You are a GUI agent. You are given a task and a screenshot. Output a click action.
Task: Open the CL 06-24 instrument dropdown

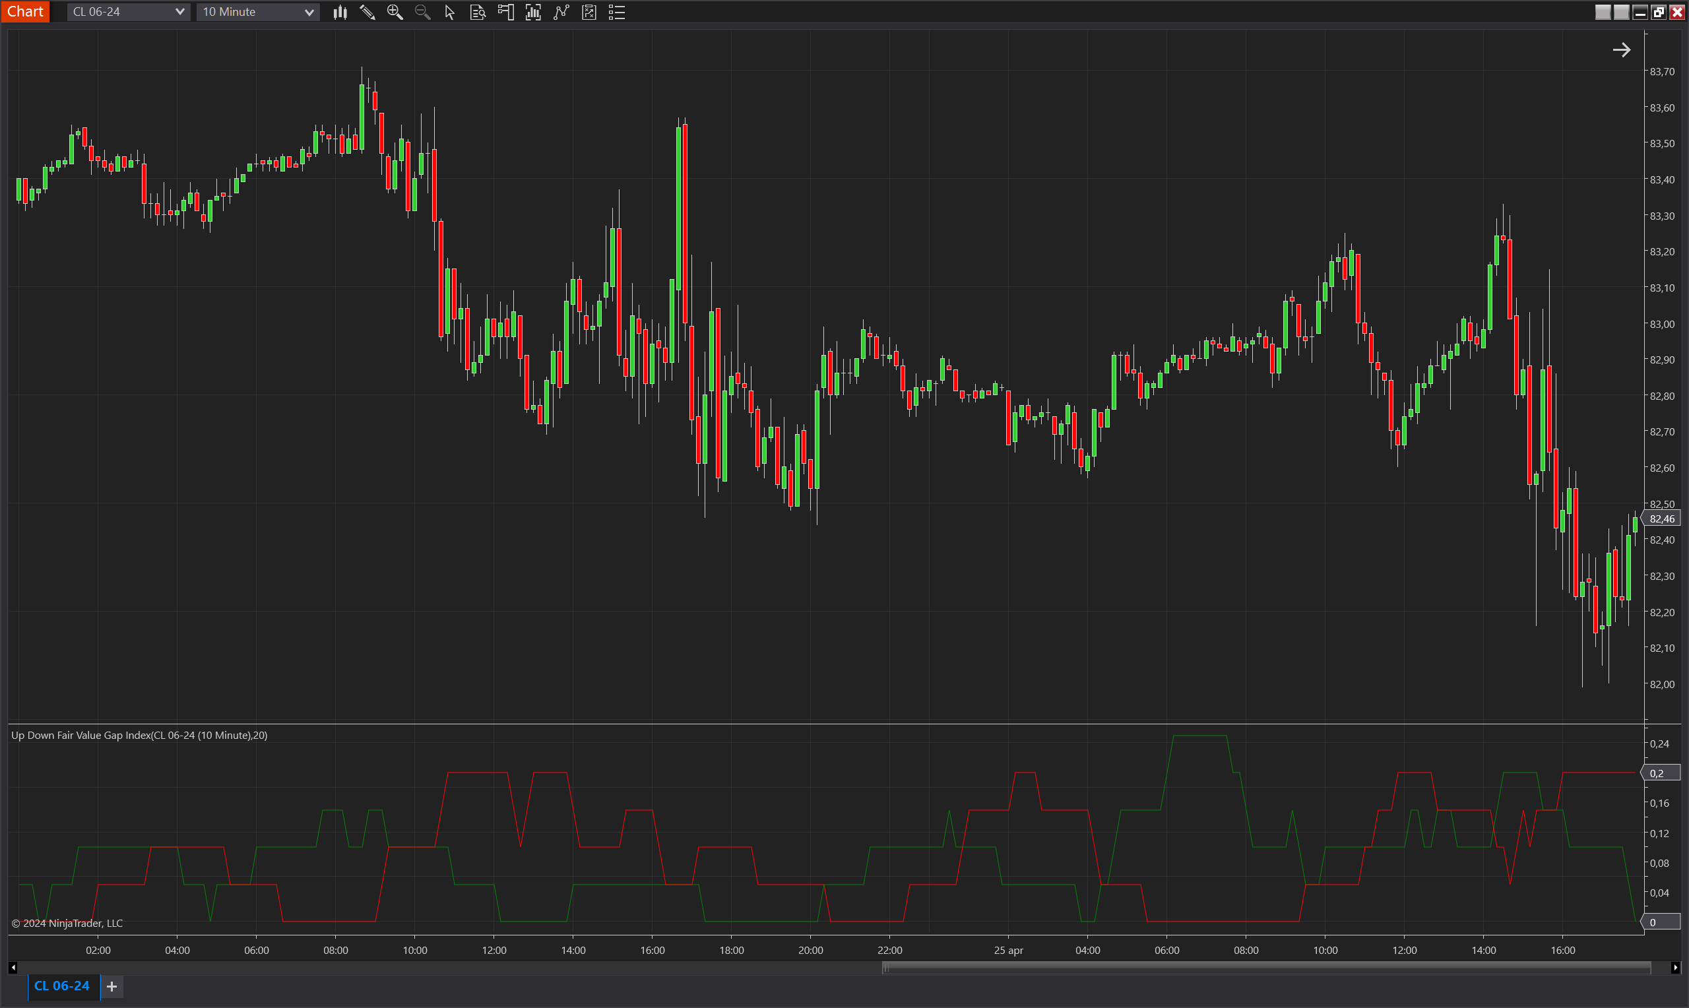click(129, 12)
